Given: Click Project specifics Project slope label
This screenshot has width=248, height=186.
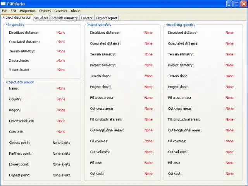Looking at the screenshot, I should coord(100,87).
